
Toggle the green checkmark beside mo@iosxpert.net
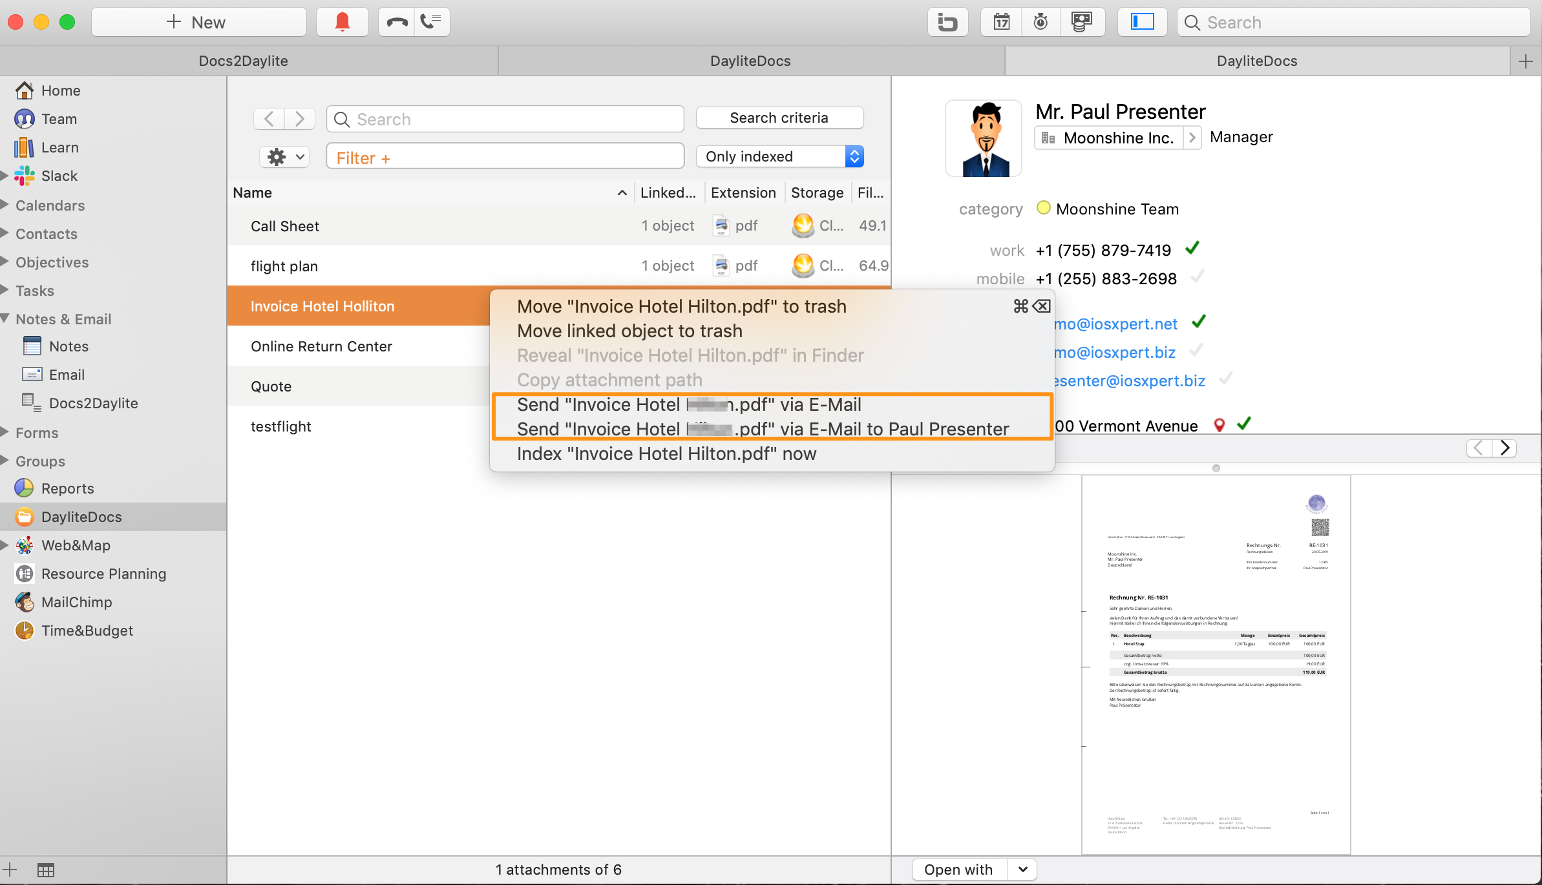(x=1198, y=322)
